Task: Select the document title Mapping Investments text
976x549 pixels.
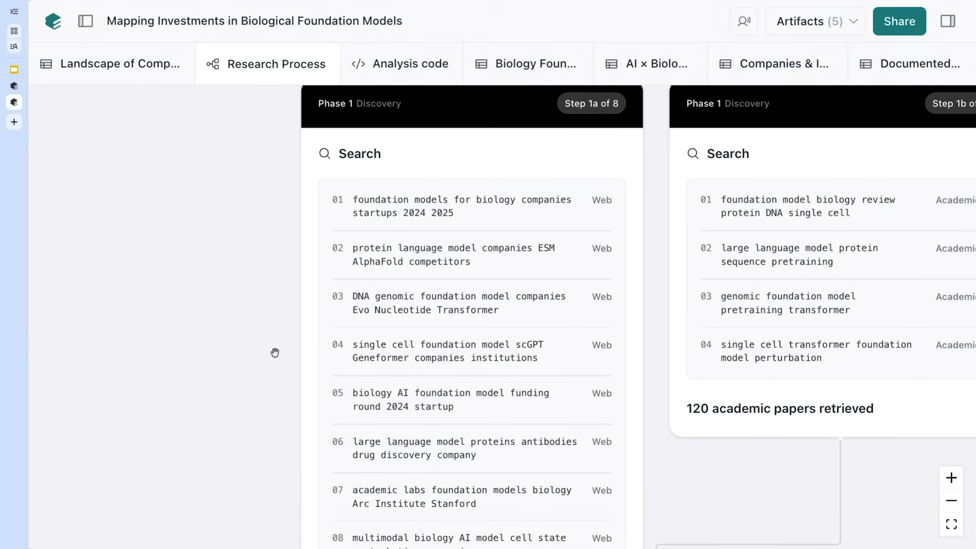Action: 254,21
